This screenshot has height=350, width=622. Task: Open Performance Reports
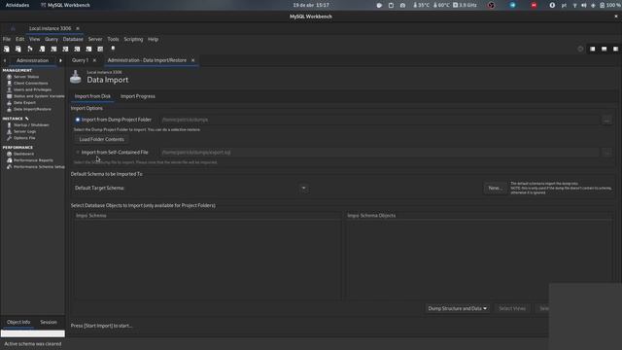click(x=33, y=160)
